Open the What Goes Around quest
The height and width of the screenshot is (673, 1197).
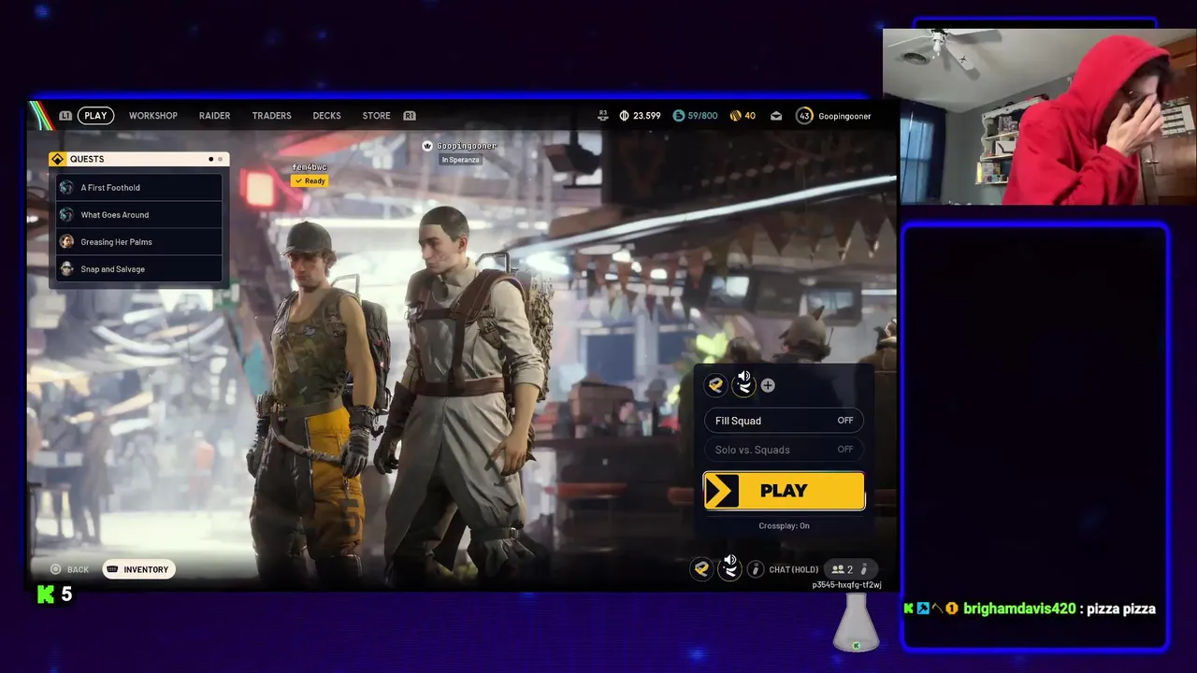click(139, 214)
